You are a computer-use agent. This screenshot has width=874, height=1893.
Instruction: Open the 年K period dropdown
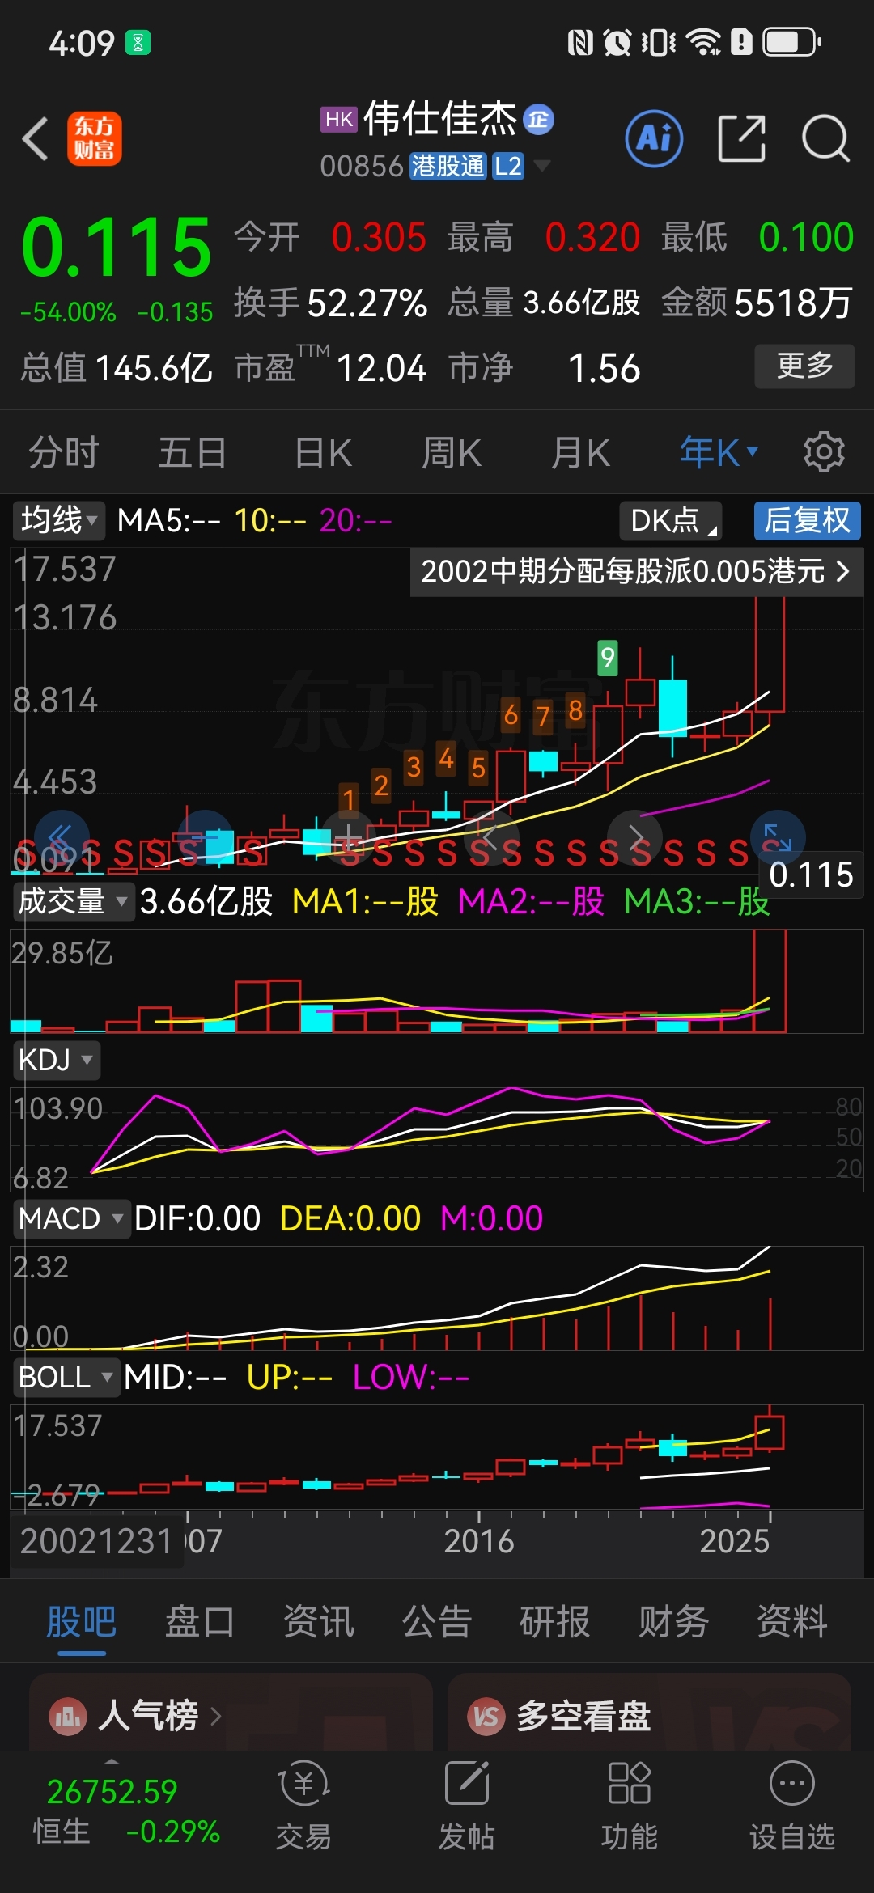pos(719,452)
